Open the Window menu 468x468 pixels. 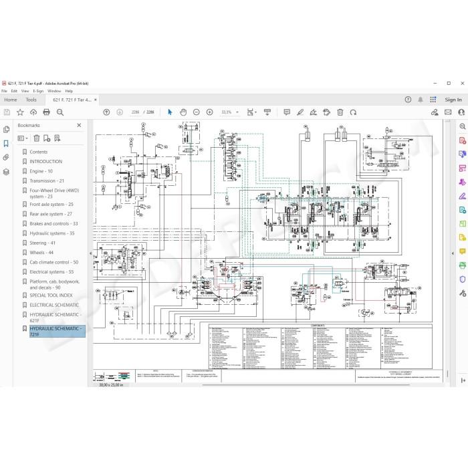54,91
